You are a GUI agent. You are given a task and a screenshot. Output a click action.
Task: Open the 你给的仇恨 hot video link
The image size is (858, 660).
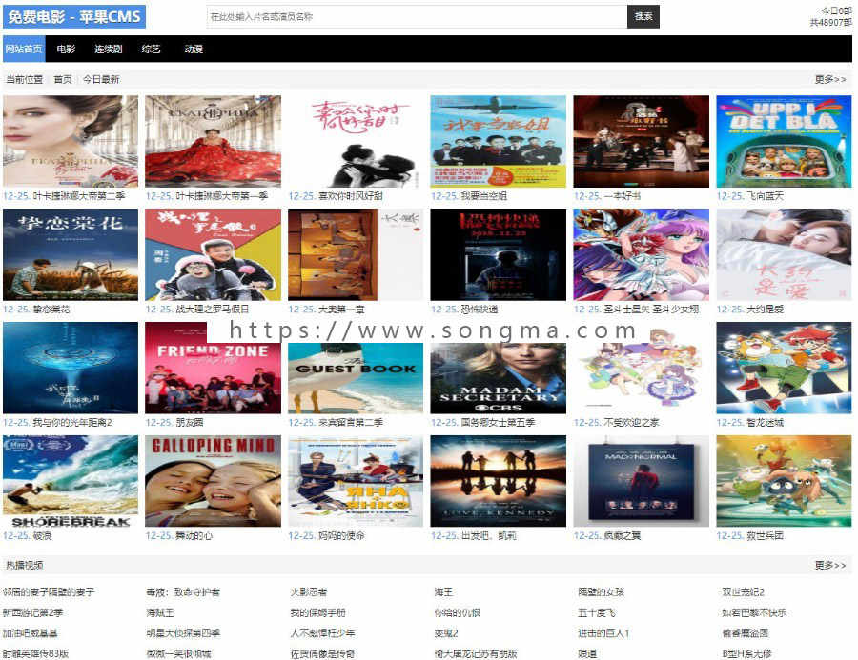pyautogui.click(x=458, y=613)
